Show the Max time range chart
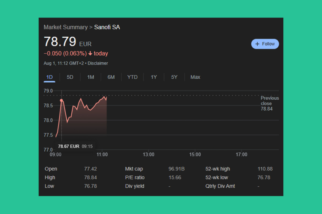Screen dimensions: 322x214 (x=195, y=77)
